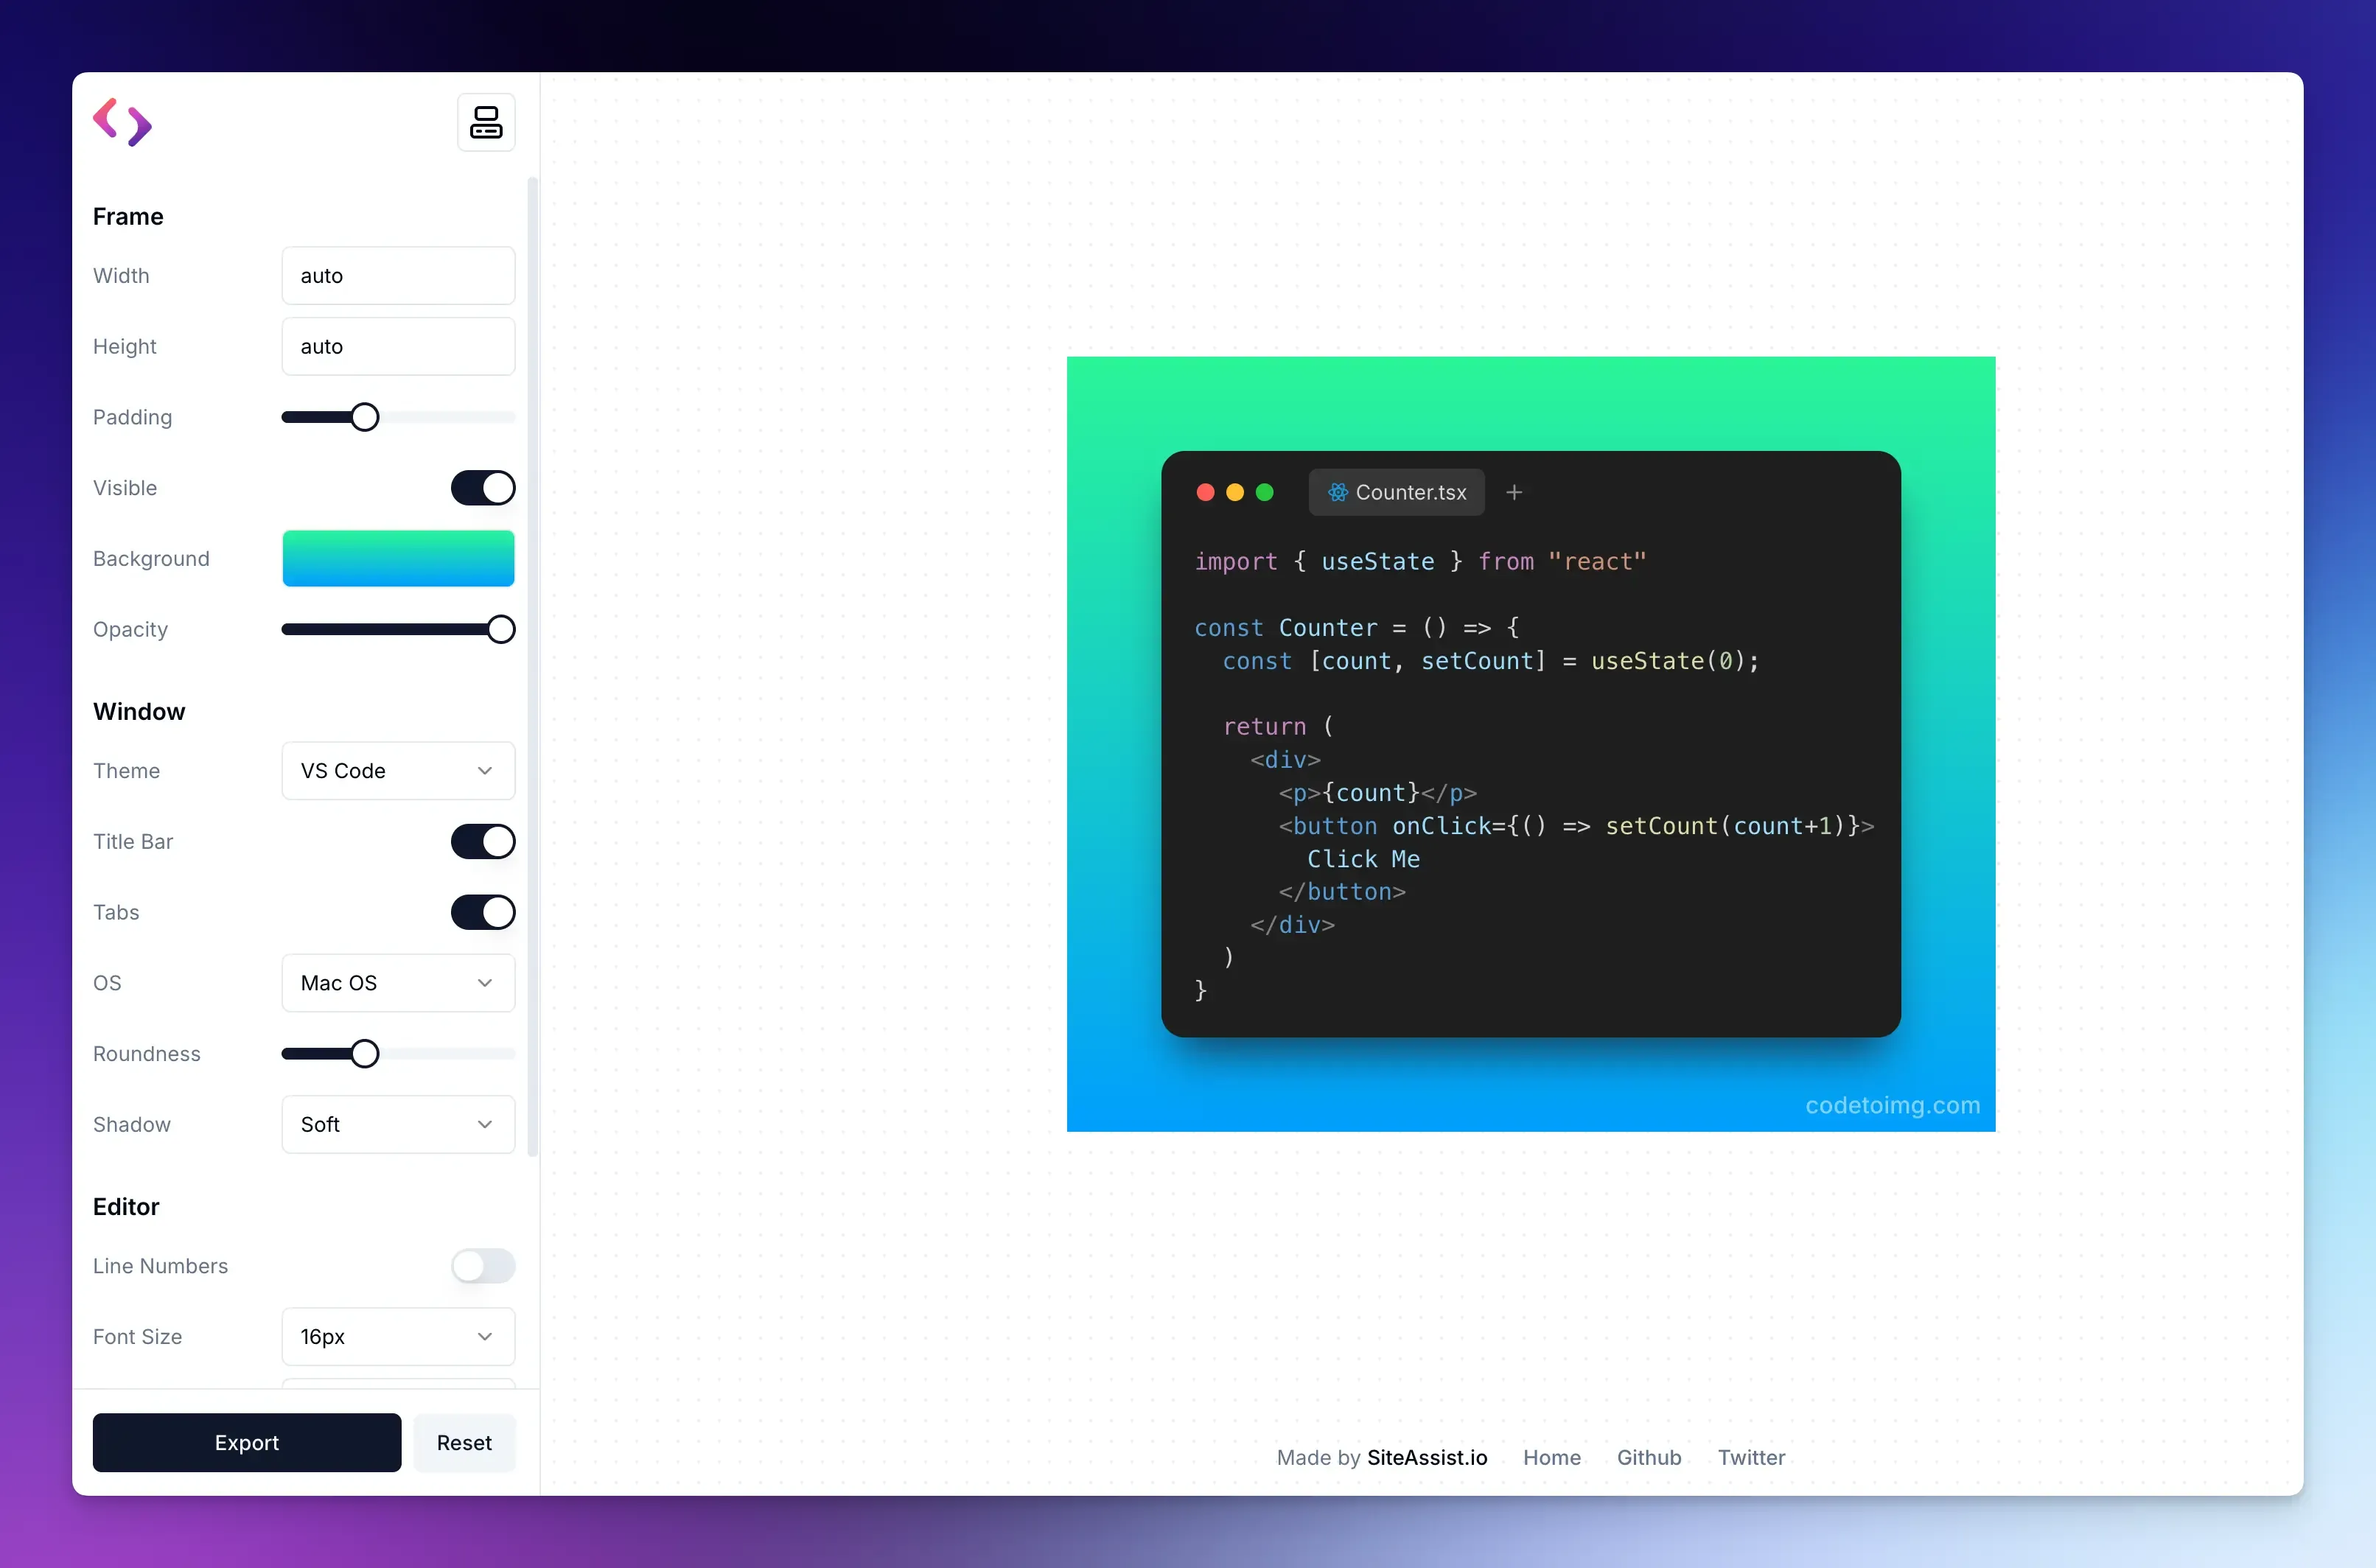2376x1568 pixels.
Task: Click the yellow traffic light dot in the preview
Action: tap(1235, 492)
